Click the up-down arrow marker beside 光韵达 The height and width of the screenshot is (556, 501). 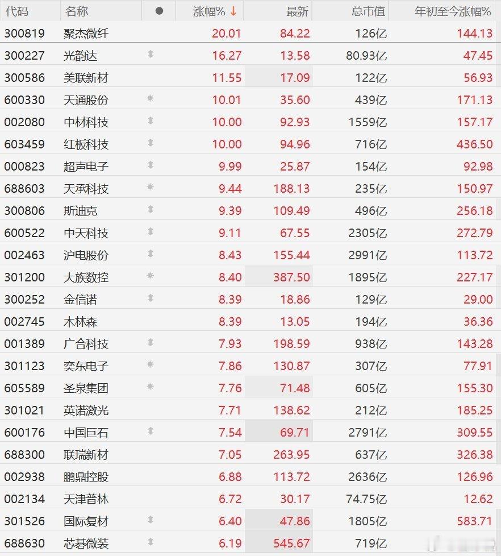point(151,54)
